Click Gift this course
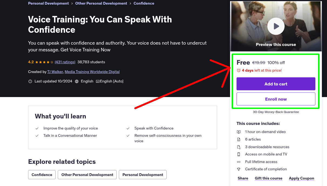This screenshot has height=186, width=327. 268,178
